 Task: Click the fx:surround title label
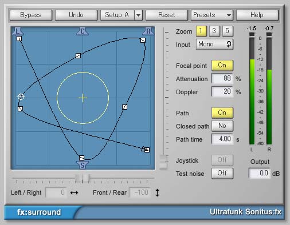(x=39, y=212)
